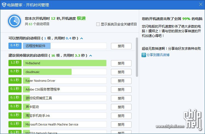Disable the 游戏视频捕捉工具 startup item
The image size is (205, 134).
tap(121, 98)
